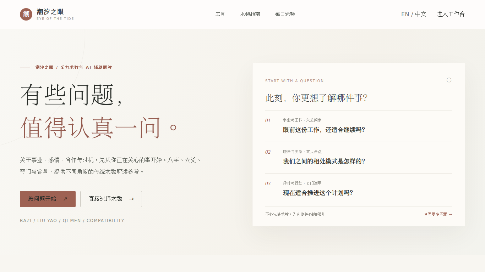
Task: Click 进入工作台 link
Action: (451, 14)
